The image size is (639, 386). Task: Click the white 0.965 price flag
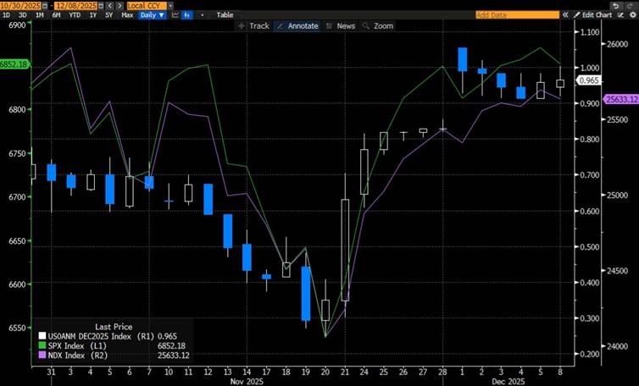click(x=589, y=80)
